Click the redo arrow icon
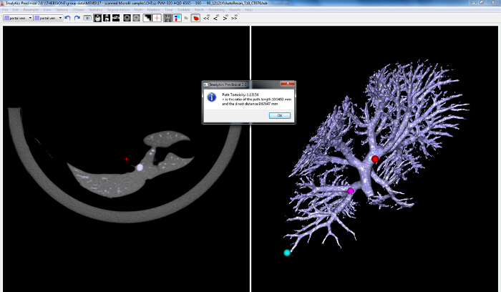Image resolution: width=501 pixels, height=292 pixels. point(77,18)
